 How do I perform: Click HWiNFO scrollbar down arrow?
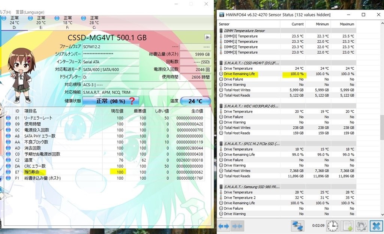tap(382, 214)
